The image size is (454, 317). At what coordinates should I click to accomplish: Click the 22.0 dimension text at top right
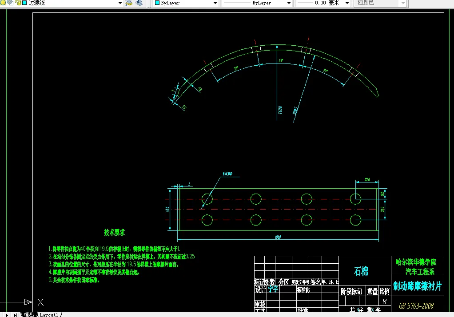point(367,179)
